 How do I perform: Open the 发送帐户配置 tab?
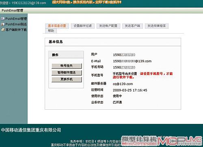point(108,26)
